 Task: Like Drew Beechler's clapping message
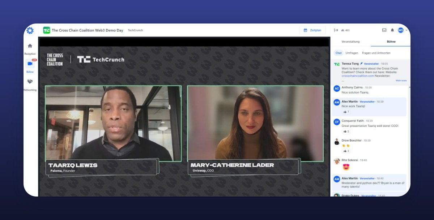pyautogui.click(x=346, y=151)
